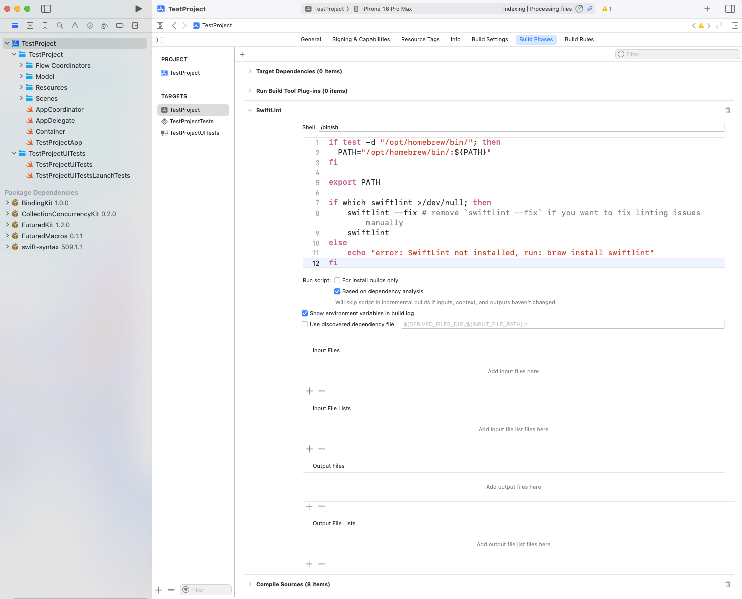The height and width of the screenshot is (599, 742).
Task: Expand the Flow Coordinators folder
Action: [21, 65]
